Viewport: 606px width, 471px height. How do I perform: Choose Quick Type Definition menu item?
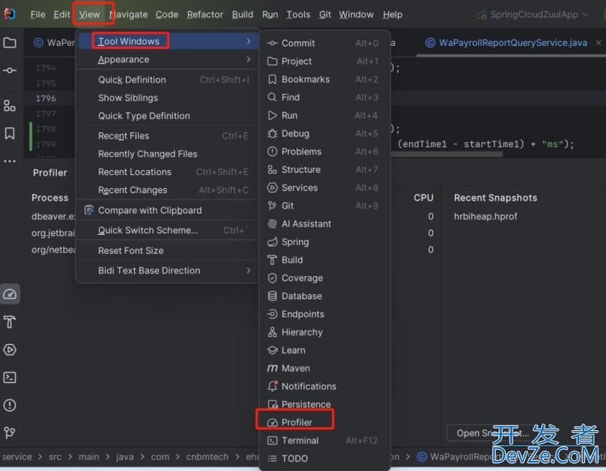click(167, 116)
